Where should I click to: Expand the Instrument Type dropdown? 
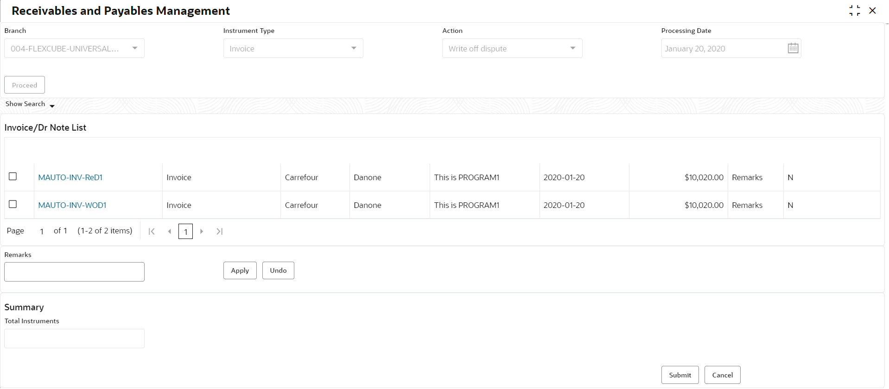[293, 48]
